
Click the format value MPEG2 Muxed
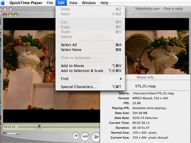[150, 98]
